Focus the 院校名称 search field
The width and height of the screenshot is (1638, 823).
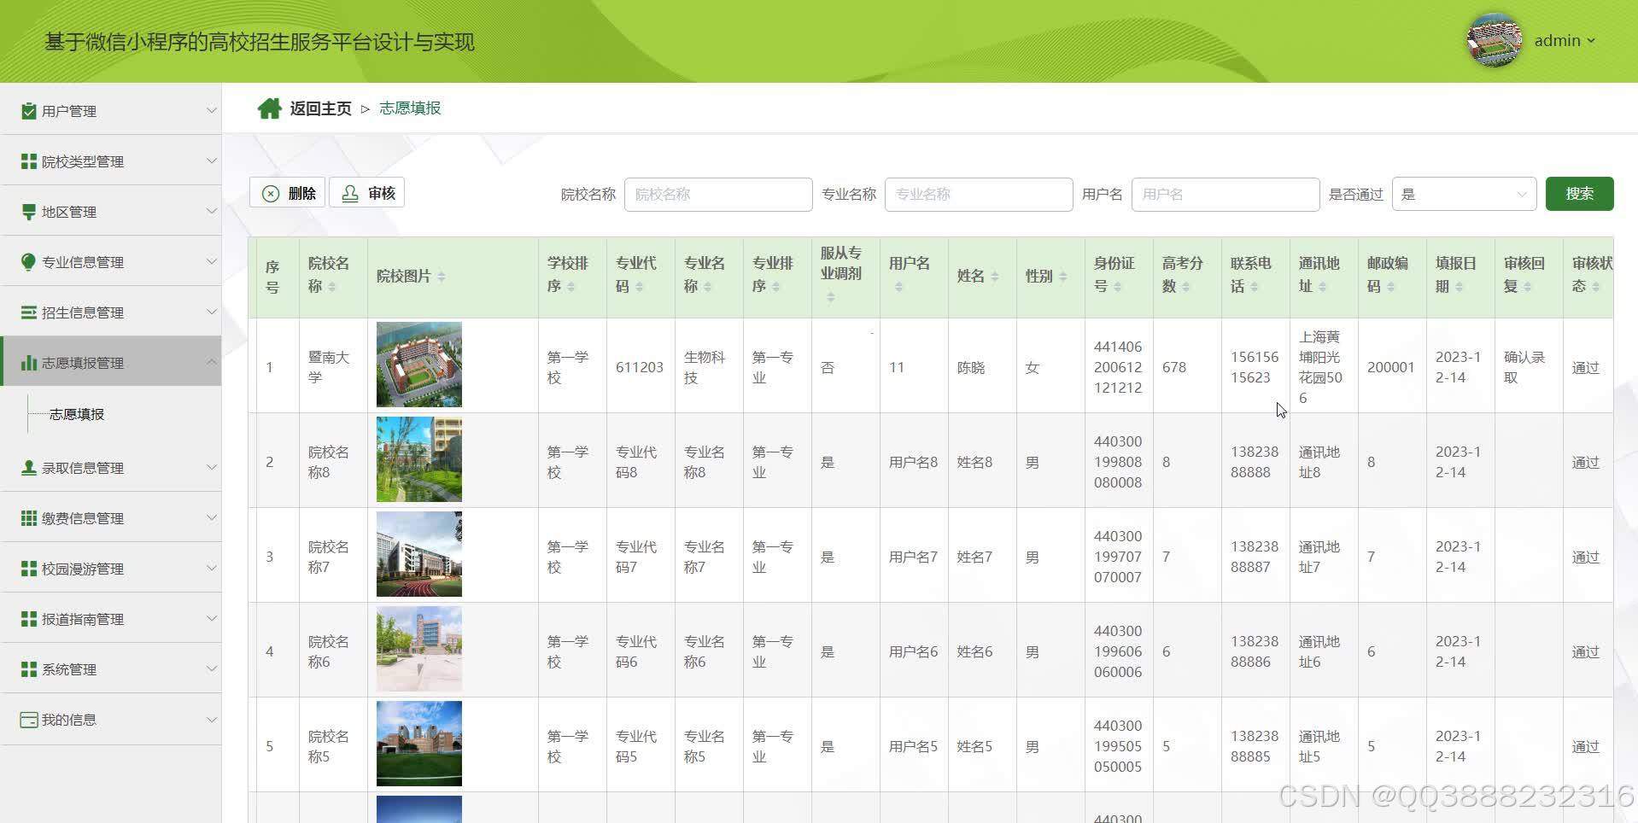click(x=718, y=195)
